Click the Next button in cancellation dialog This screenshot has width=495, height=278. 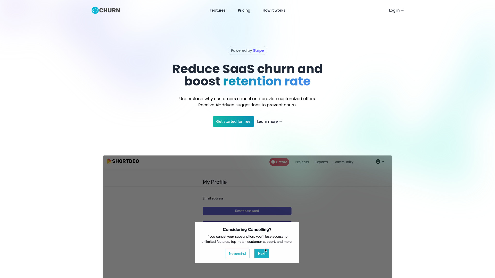(x=261, y=253)
